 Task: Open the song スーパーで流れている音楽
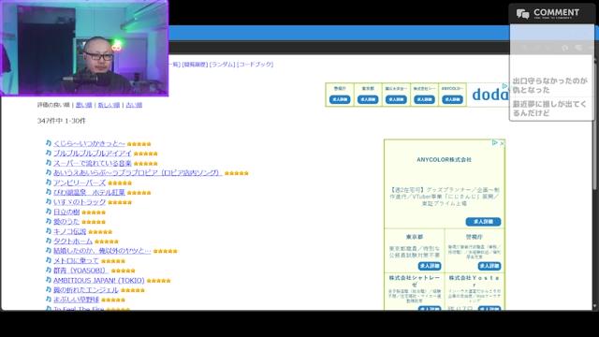(93, 163)
